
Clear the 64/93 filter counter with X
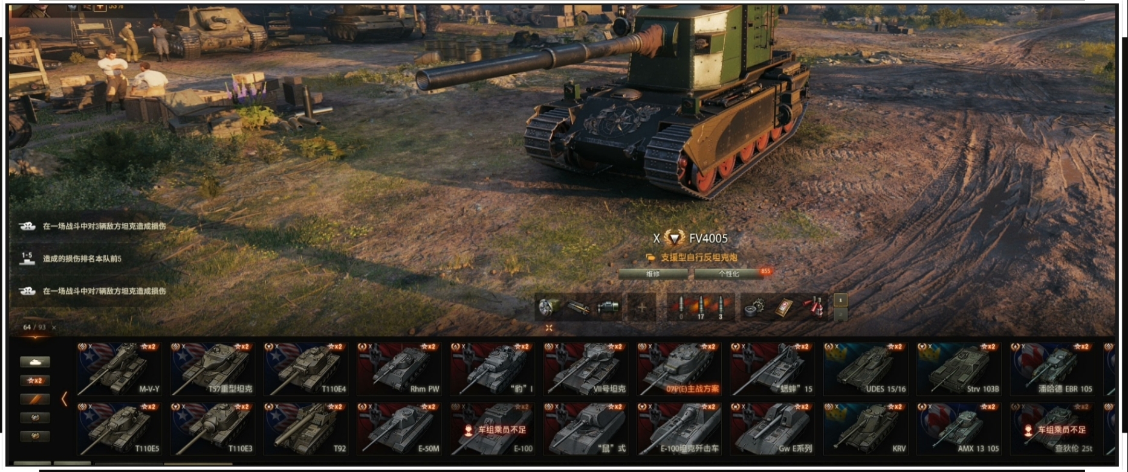54,328
